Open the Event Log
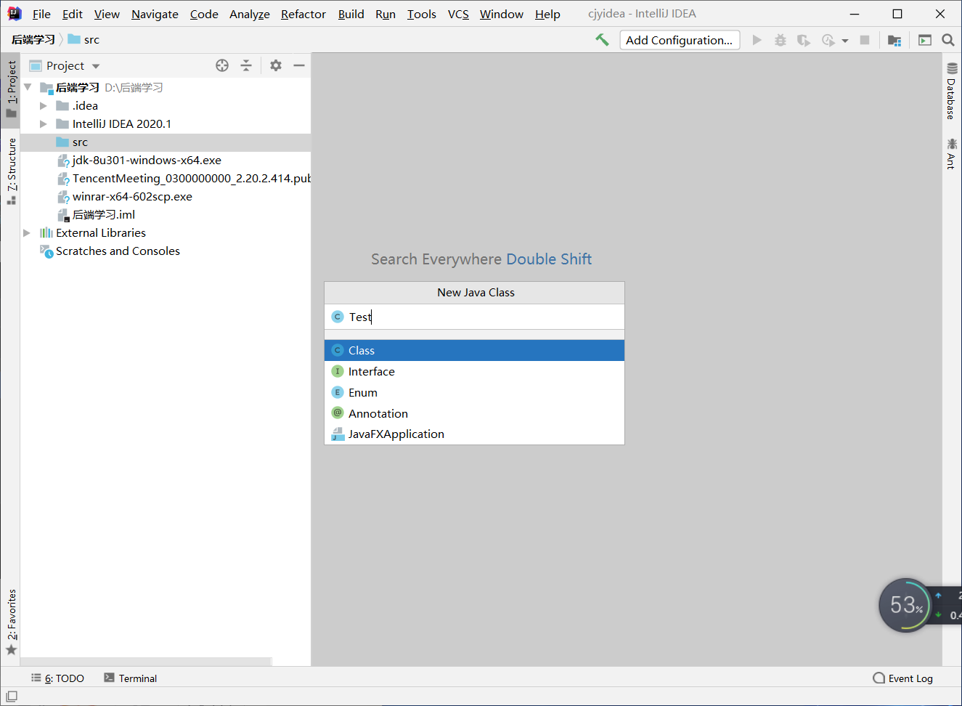Screen dimensions: 962x706 (903, 678)
